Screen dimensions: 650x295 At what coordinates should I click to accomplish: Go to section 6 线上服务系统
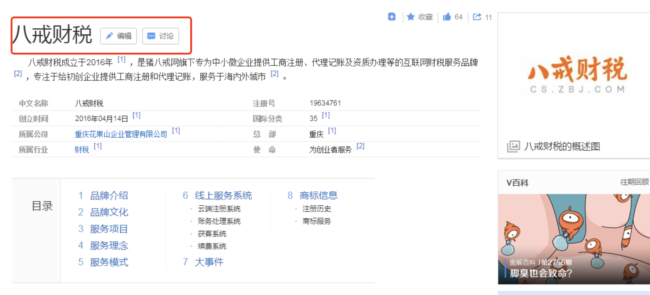click(223, 195)
